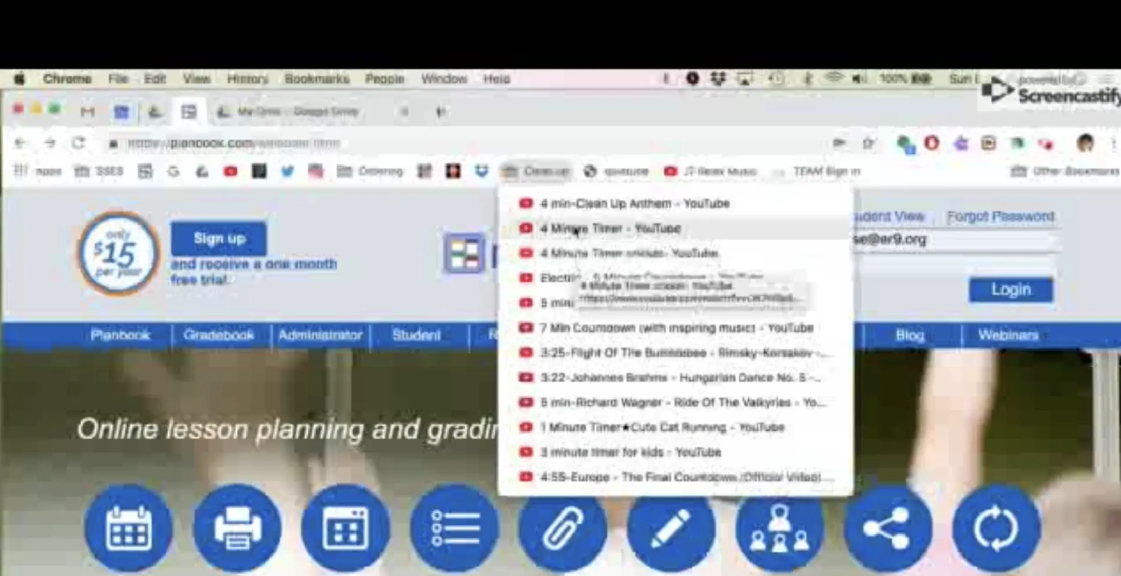Open the Administrator navigation item
Viewport: 1121px width, 576px height.
(320, 335)
